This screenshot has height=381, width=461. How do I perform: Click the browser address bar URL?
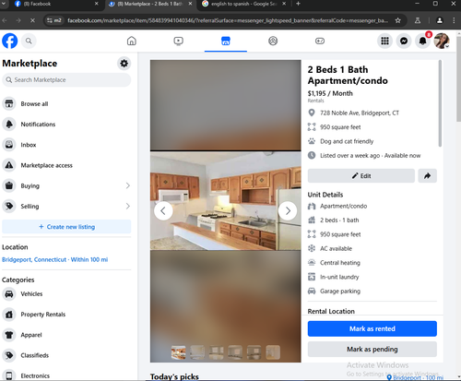point(228,20)
